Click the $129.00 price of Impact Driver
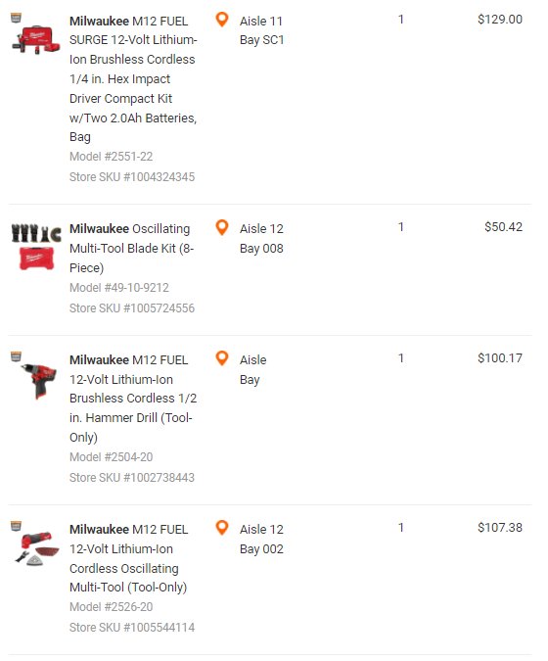548x661 pixels. (500, 20)
